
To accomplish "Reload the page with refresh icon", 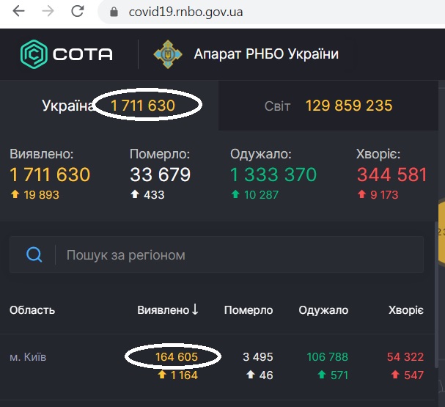I will (x=77, y=11).
